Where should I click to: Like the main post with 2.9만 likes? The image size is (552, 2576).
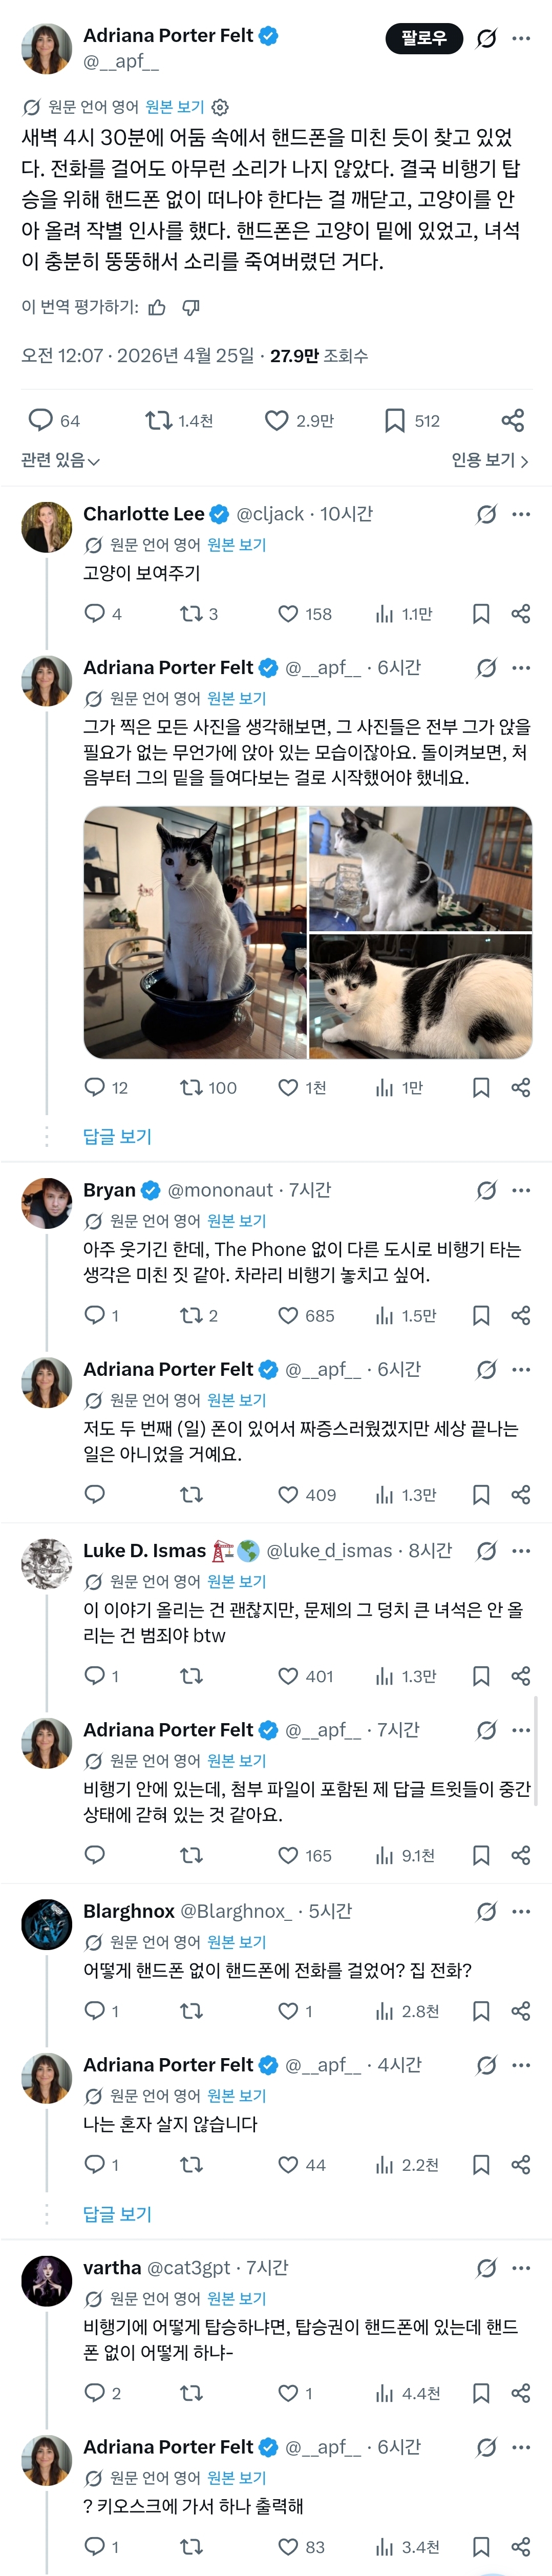click(277, 421)
